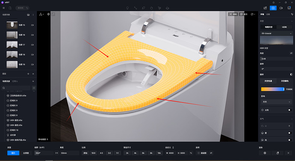Click the globe icon in viewport corner

48,14
